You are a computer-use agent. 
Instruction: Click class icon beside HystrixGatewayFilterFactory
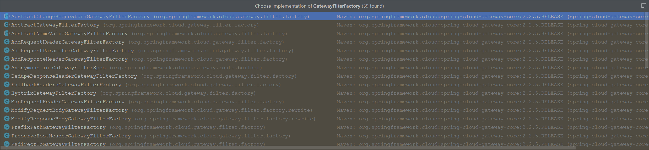[x=7, y=93]
